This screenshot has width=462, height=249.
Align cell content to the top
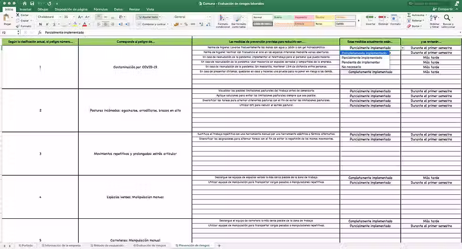click(99, 17)
